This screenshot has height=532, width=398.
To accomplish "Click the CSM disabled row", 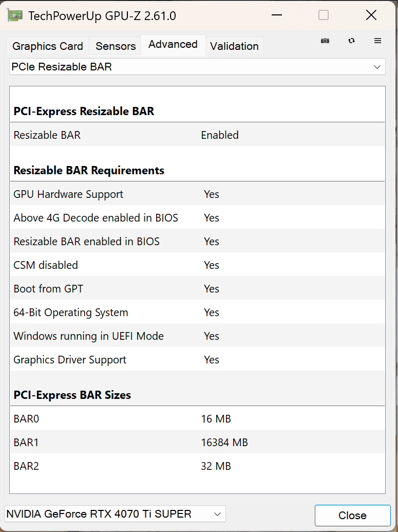I will tap(197, 265).
